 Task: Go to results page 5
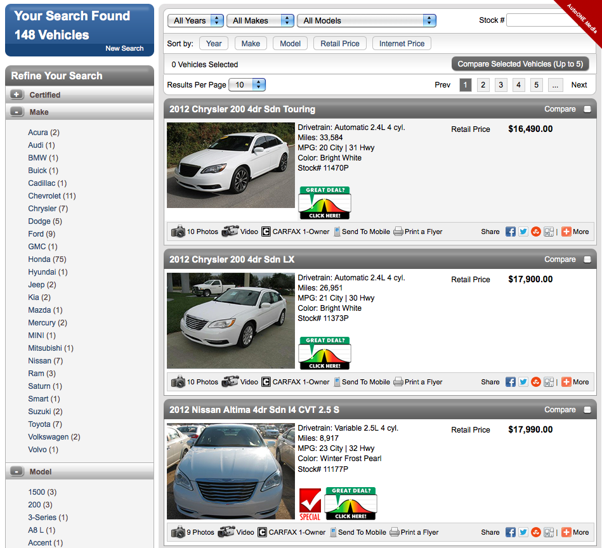click(537, 85)
